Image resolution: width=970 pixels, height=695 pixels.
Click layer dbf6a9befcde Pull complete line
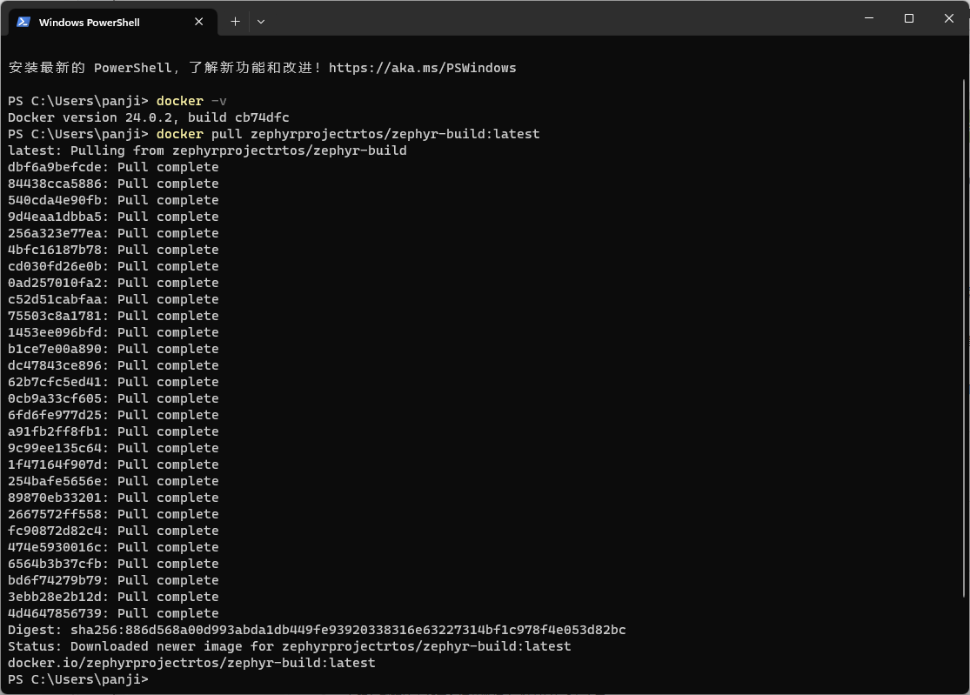click(x=113, y=168)
